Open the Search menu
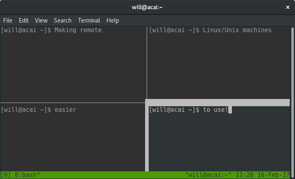 (63, 21)
